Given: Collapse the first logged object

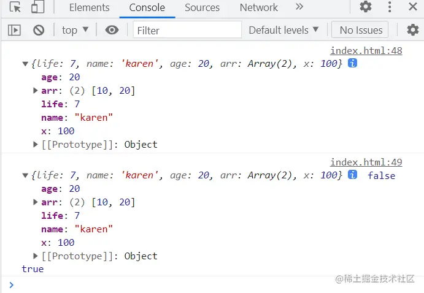Looking at the screenshot, I should [x=25, y=64].
